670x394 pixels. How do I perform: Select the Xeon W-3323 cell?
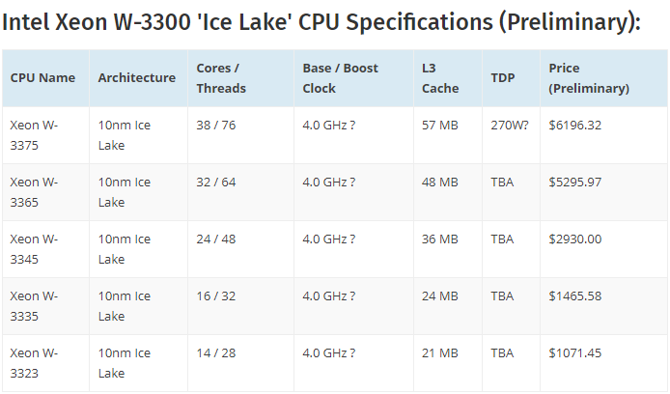(35, 362)
